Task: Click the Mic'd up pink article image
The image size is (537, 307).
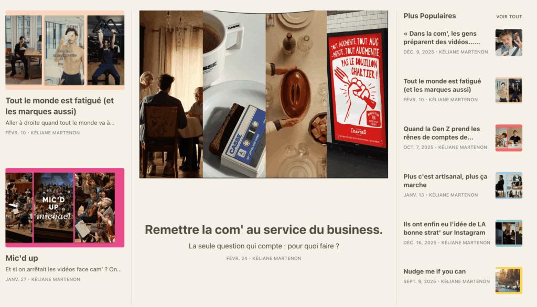Action: [x=65, y=208]
